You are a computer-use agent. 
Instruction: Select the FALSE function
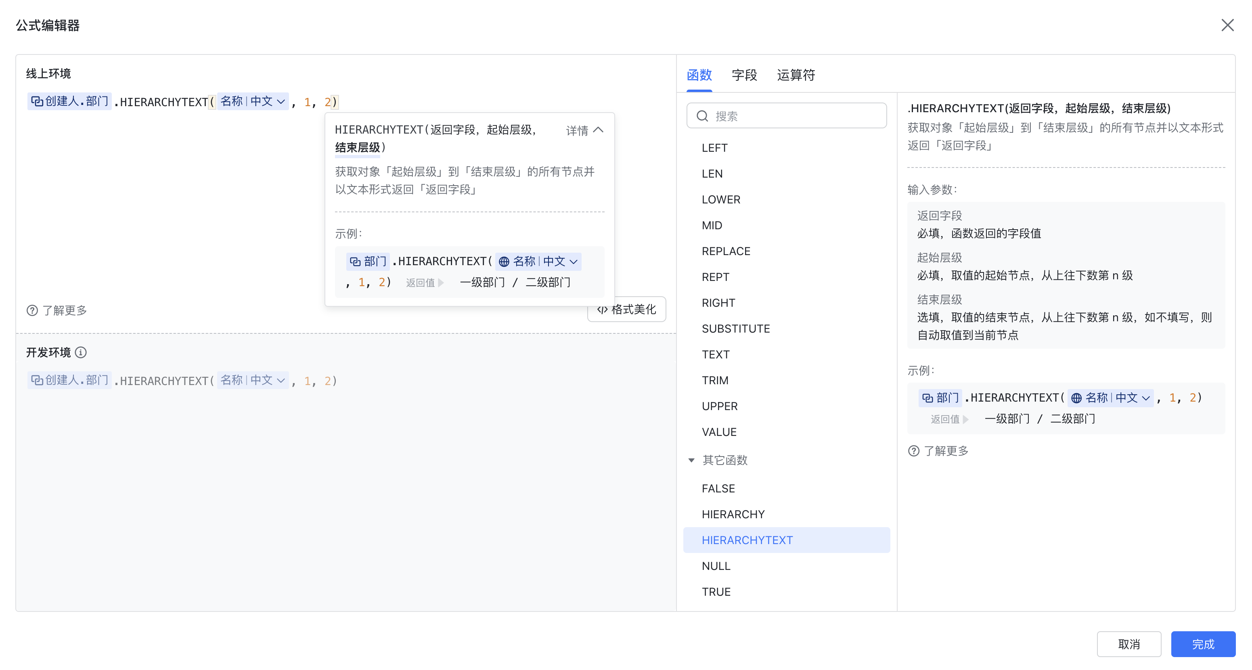tap(786, 488)
